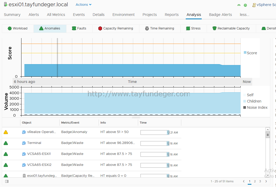276x187 pixels.
Task: Open the Reclaimable Capacity view
Action: coord(231,28)
